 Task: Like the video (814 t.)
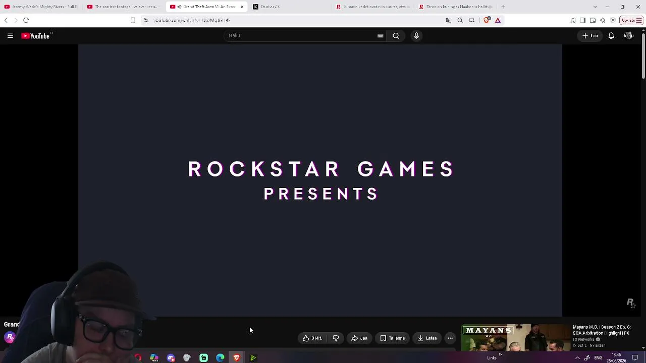coord(313,338)
